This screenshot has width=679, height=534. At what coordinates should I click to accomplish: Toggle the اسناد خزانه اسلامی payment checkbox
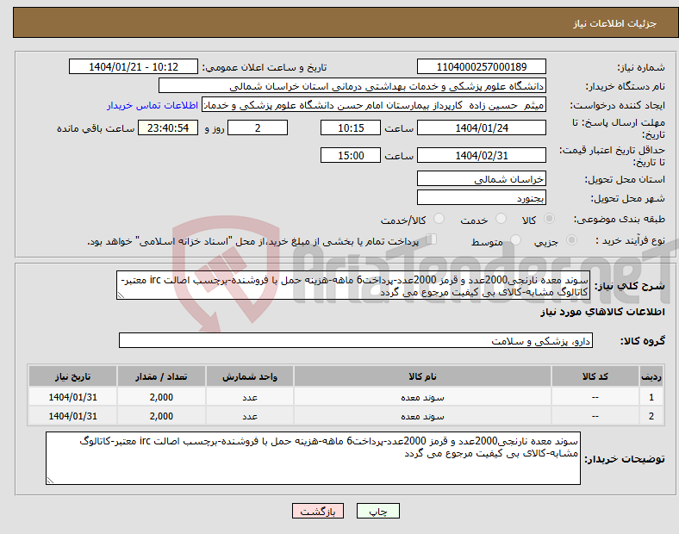[x=432, y=239]
